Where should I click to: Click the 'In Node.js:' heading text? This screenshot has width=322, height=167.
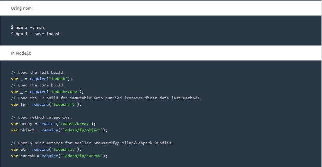tap(21, 53)
